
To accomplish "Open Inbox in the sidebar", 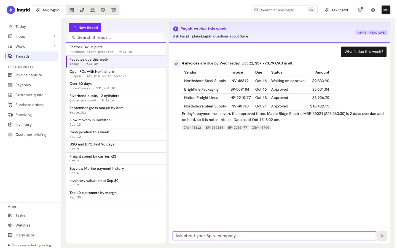I will pos(31,36).
